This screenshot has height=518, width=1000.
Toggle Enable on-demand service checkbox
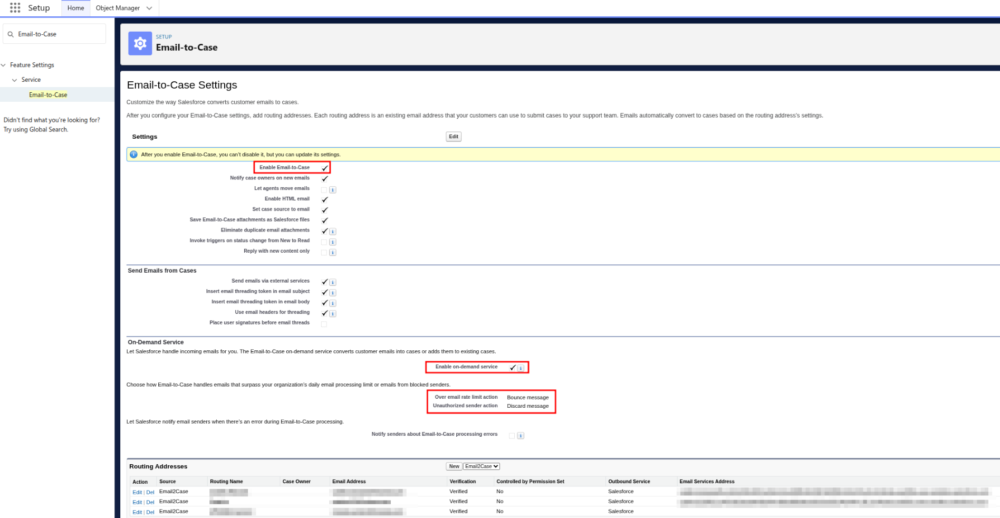(x=513, y=368)
